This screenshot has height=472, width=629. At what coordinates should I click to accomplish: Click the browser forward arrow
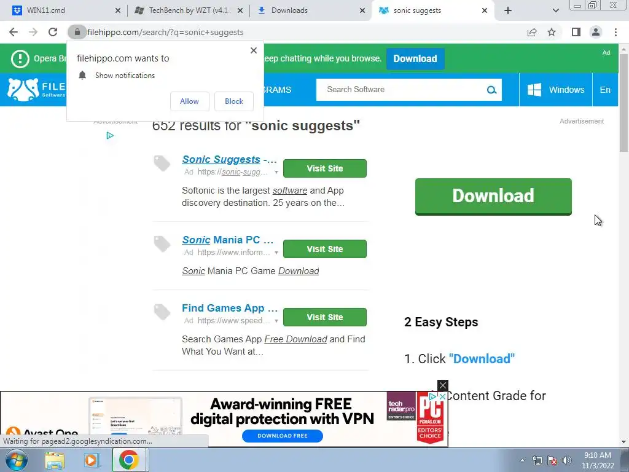(x=33, y=32)
